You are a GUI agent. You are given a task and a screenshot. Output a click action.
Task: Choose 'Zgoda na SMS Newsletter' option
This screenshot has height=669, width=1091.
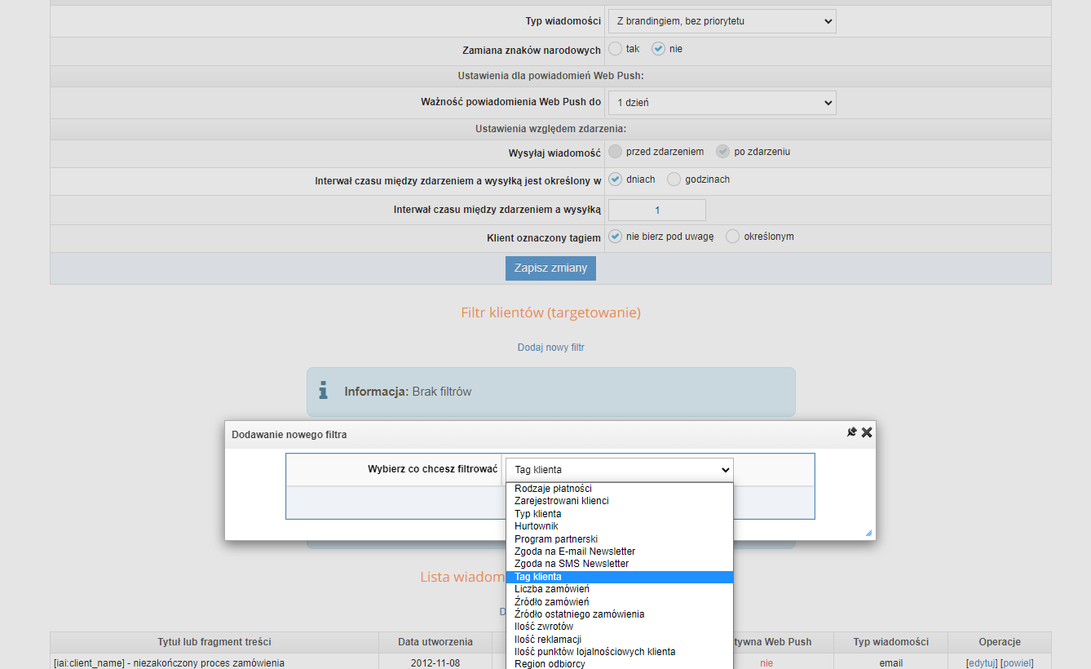tap(572, 564)
